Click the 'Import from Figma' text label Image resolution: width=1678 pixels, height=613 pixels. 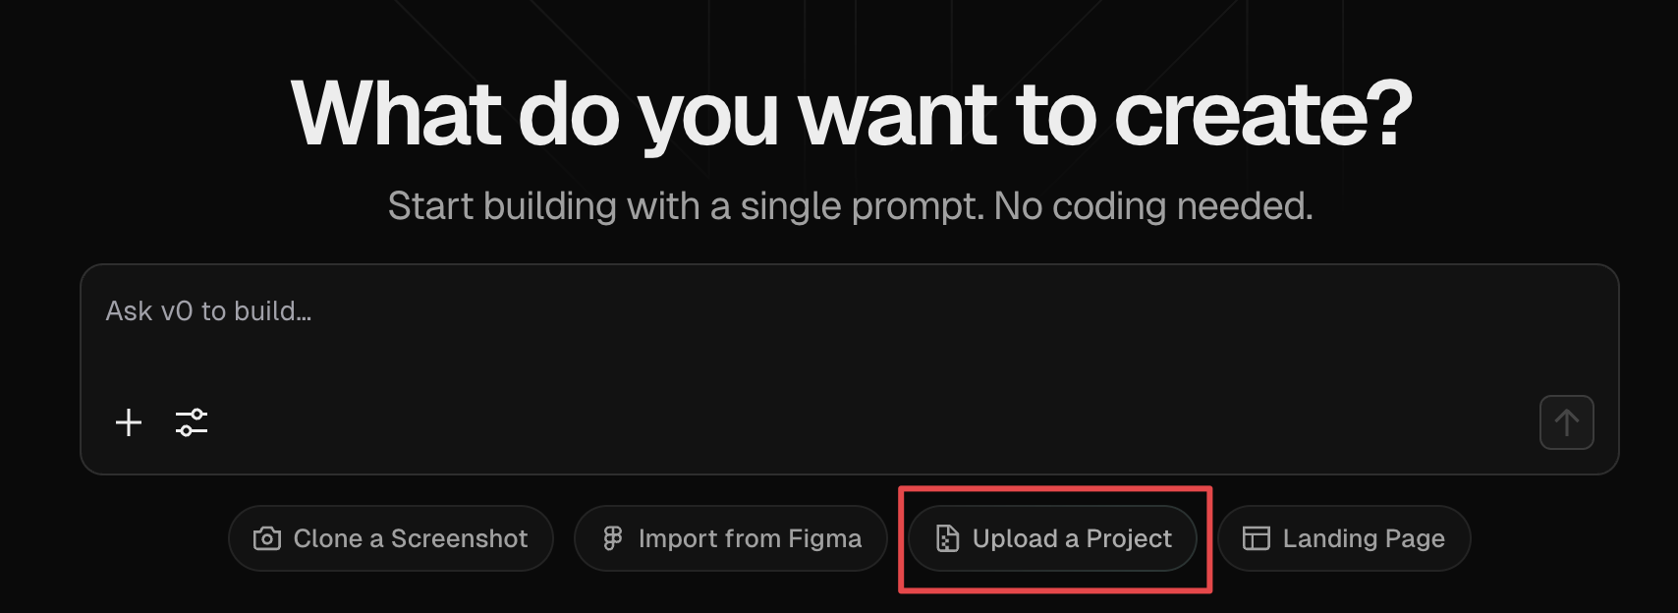[750, 538]
